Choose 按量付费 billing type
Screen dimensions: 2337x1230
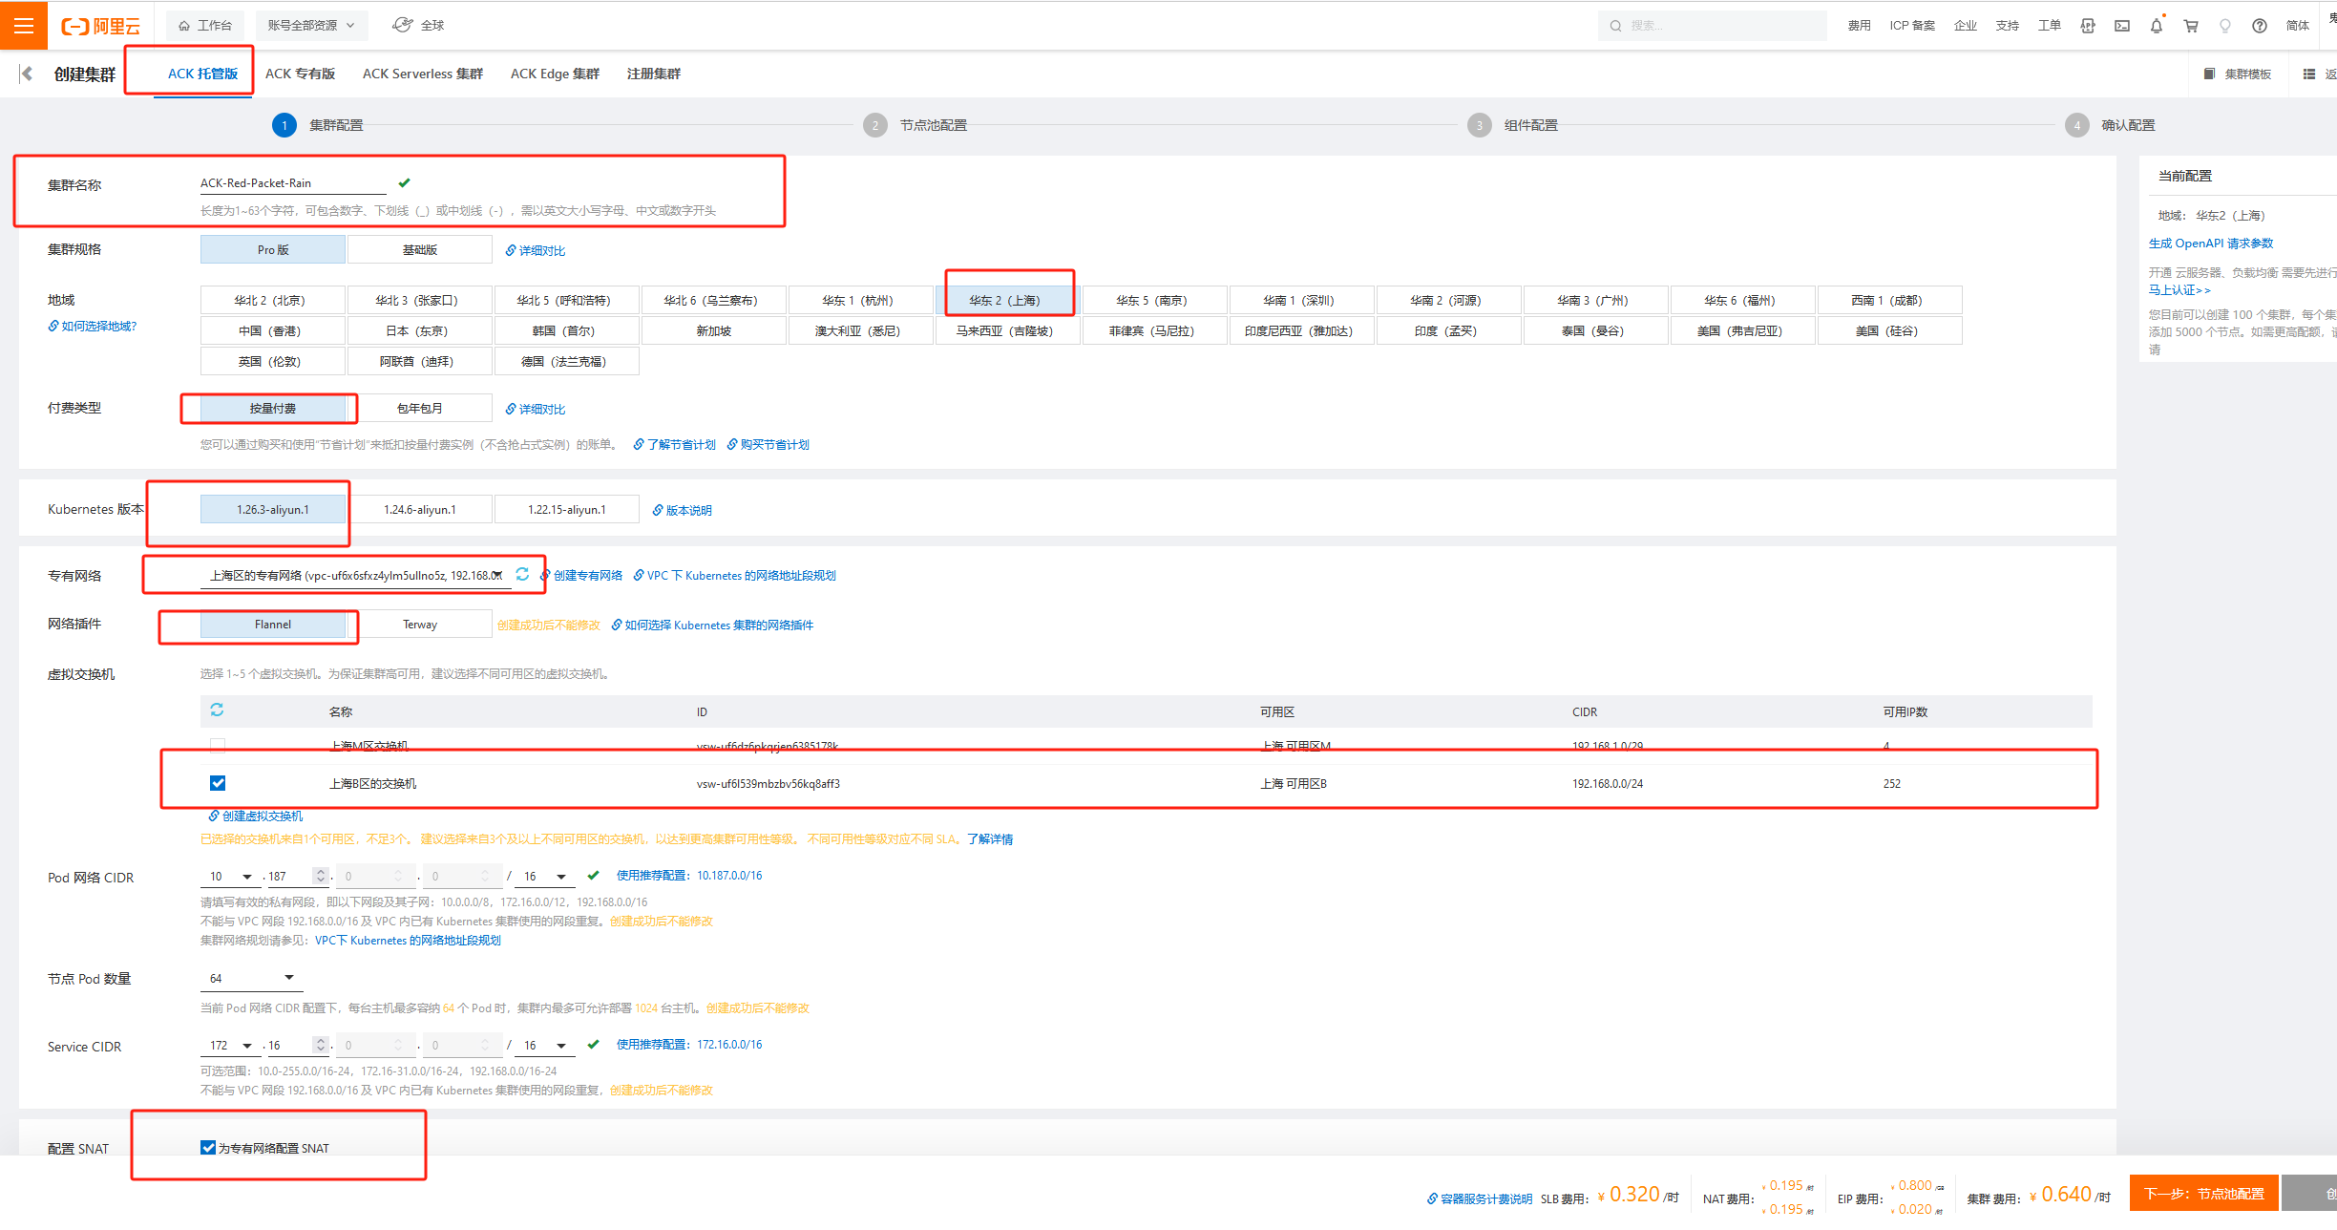tap(273, 408)
